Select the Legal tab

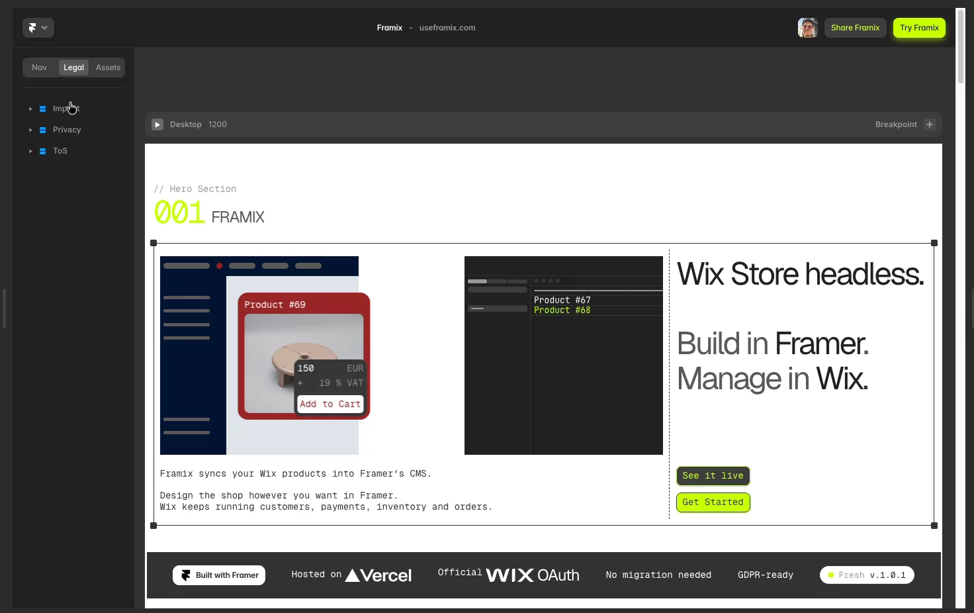(73, 68)
